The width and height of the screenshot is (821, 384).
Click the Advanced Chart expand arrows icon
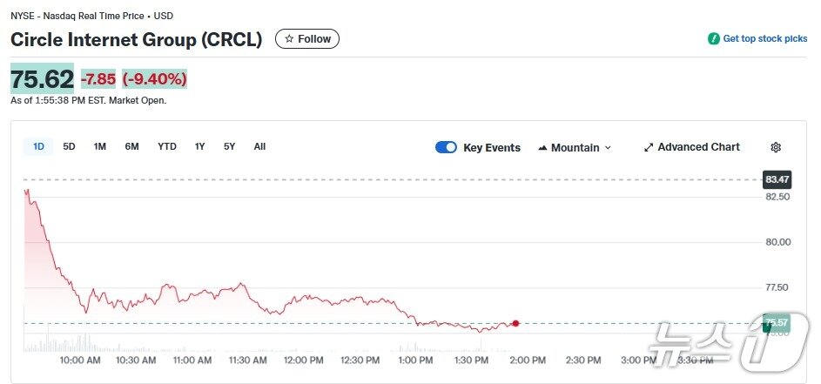[649, 147]
